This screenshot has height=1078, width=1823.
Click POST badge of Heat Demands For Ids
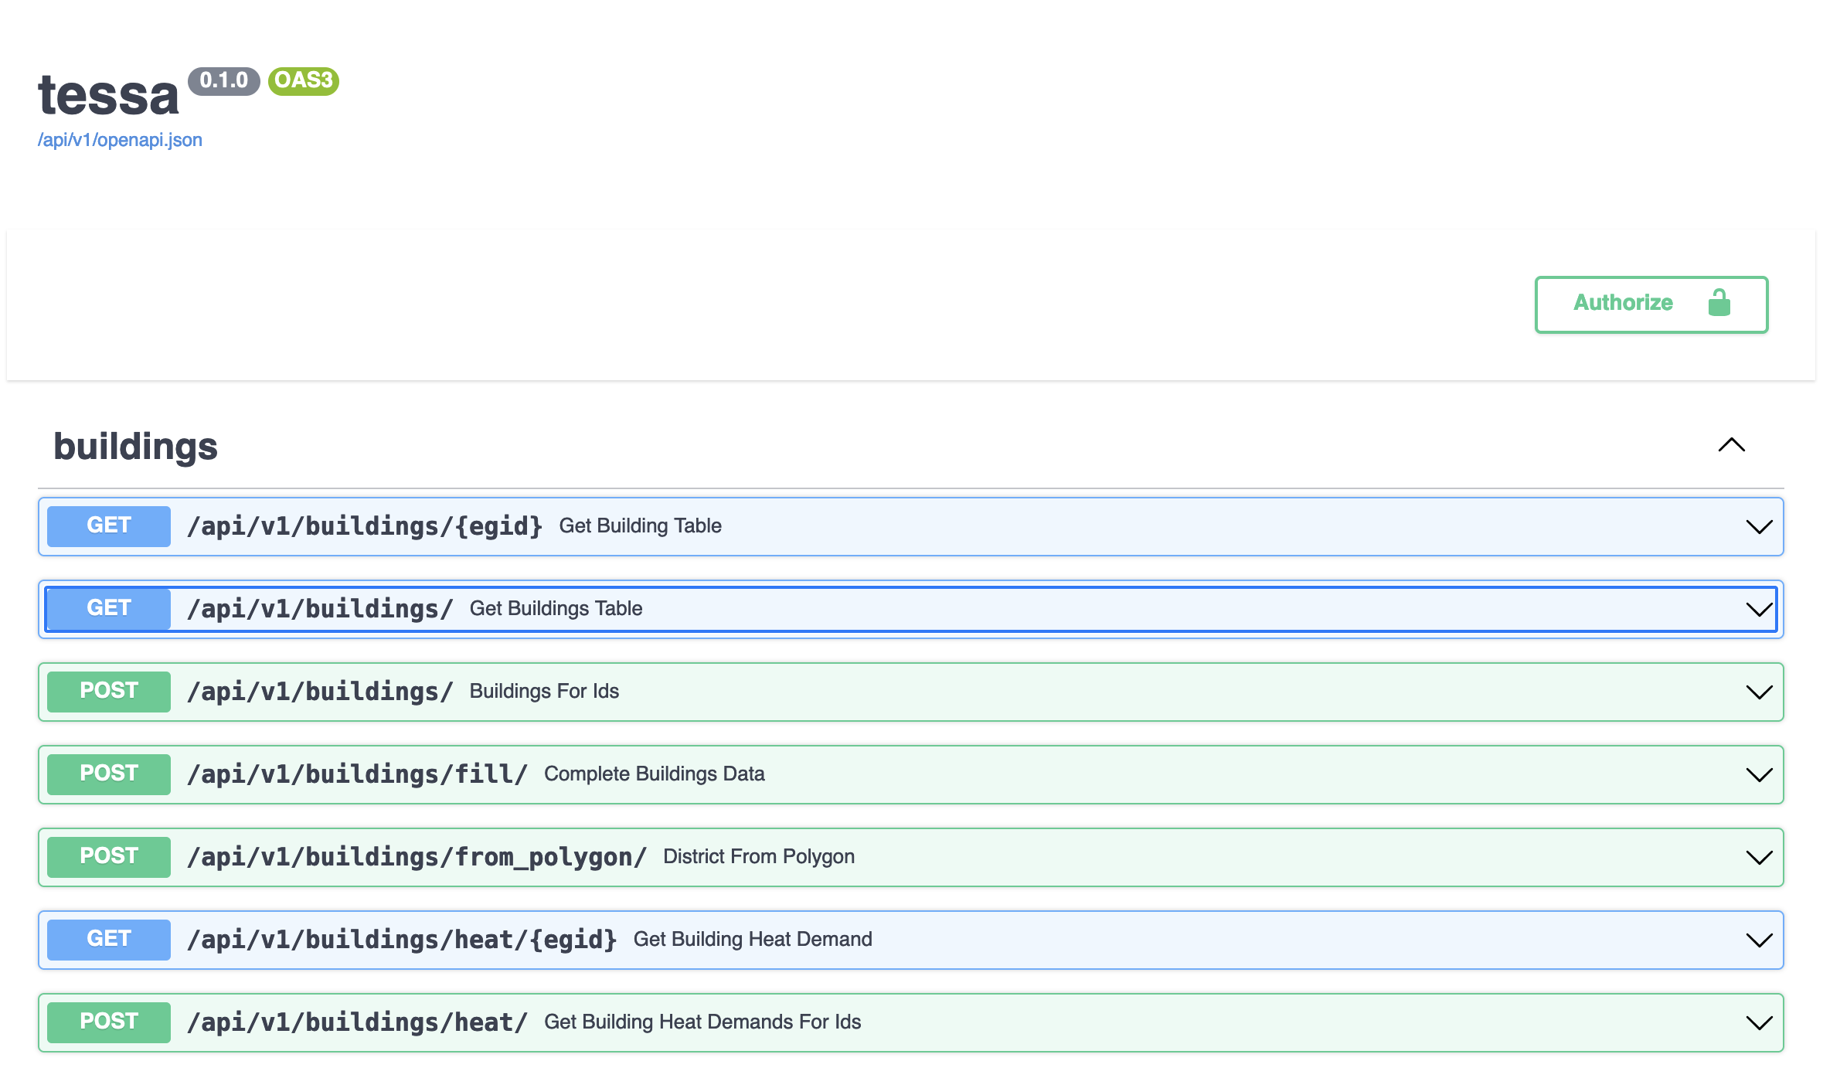click(x=109, y=1022)
